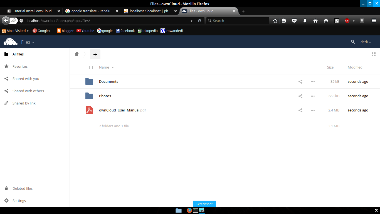Switch to the google translate tab

coord(92,11)
